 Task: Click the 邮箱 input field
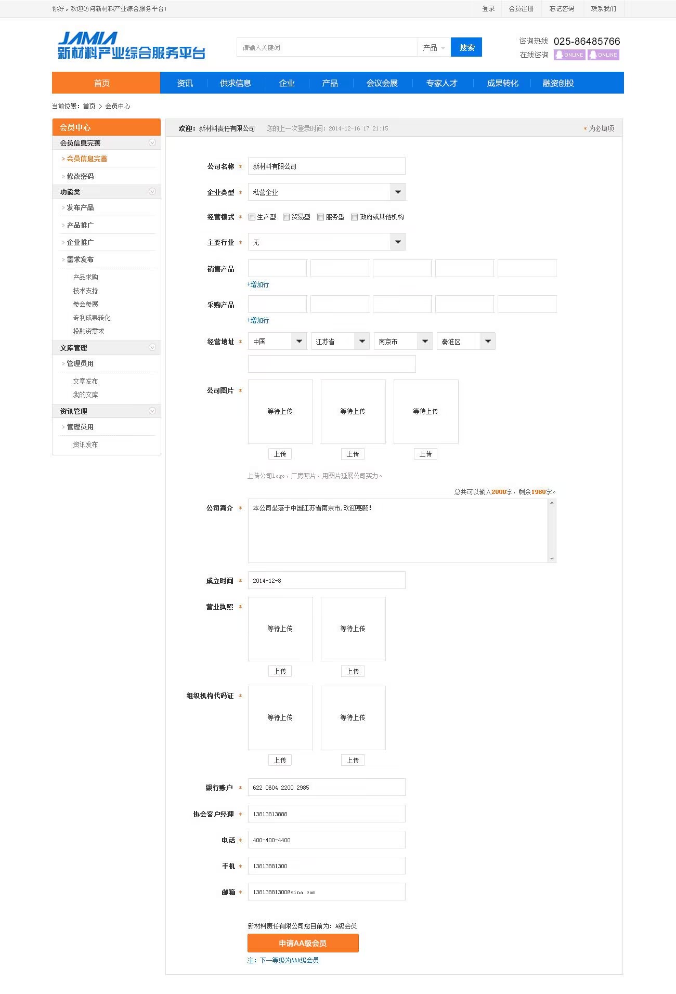point(327,892)
